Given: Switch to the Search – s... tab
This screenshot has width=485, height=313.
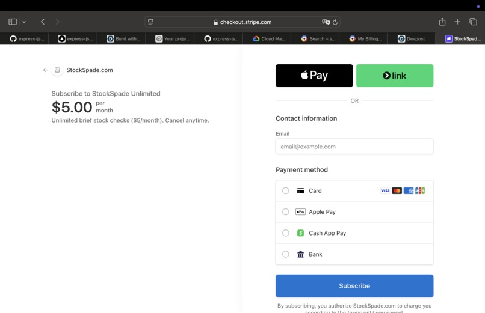Looking at the screenshot, I should 316,38.
